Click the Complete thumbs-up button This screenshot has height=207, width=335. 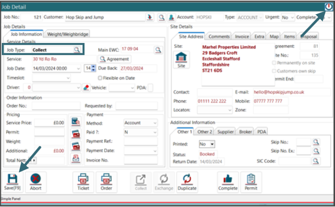(228, 182)
